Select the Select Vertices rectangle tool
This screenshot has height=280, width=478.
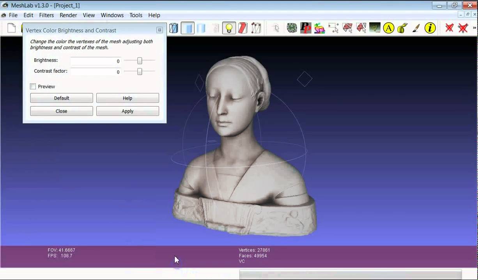(x=333, y=28)
